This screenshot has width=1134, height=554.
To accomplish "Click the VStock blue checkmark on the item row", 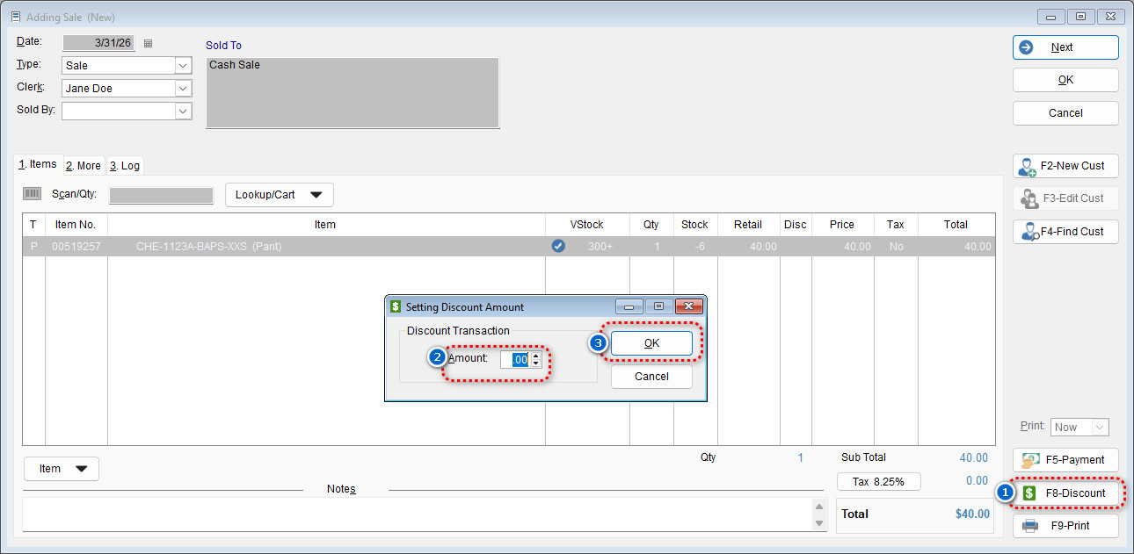I will coord(558,247).
